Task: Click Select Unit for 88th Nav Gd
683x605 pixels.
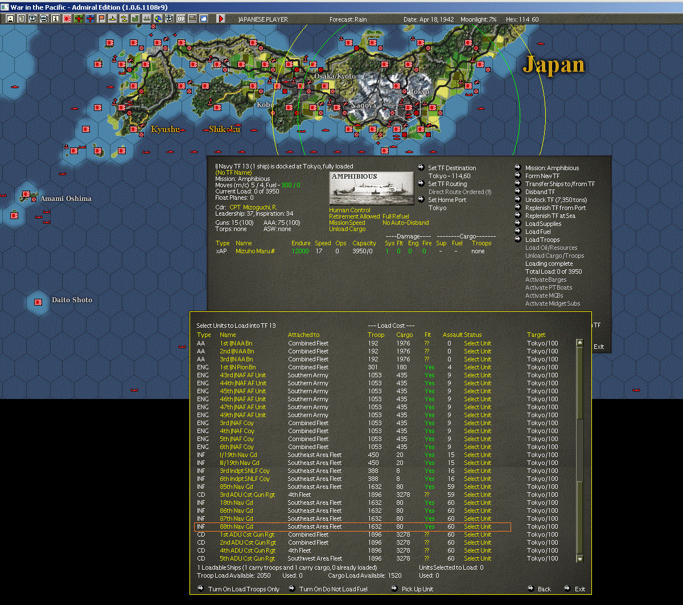Action: (477, 526)
